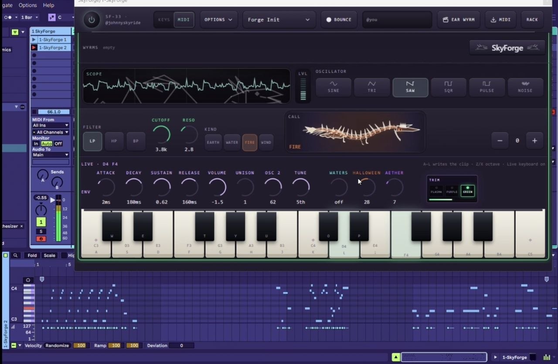Select the FIRE kind
Image resolution: width=558 pixels, height=364 pixels.
[x=250, y=142]
